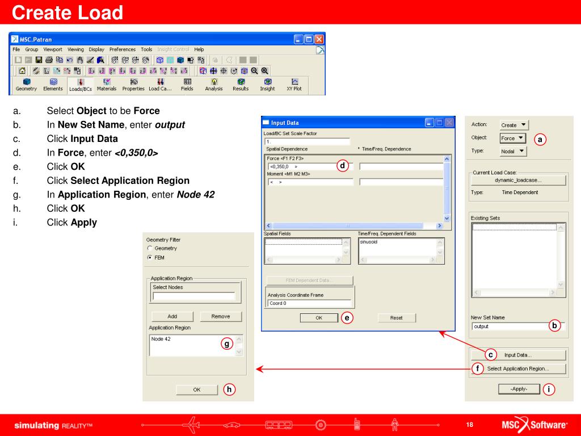Click the Reset button in Input Data

397,318
